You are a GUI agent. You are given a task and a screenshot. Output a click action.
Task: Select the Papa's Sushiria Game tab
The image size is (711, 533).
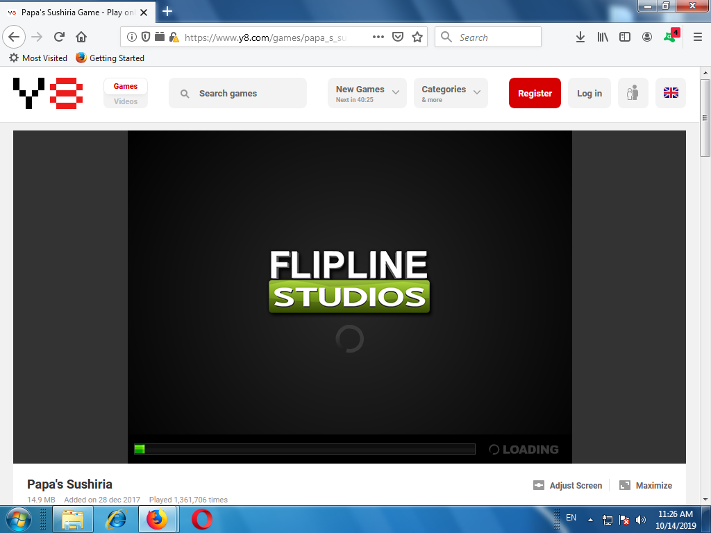77,12
